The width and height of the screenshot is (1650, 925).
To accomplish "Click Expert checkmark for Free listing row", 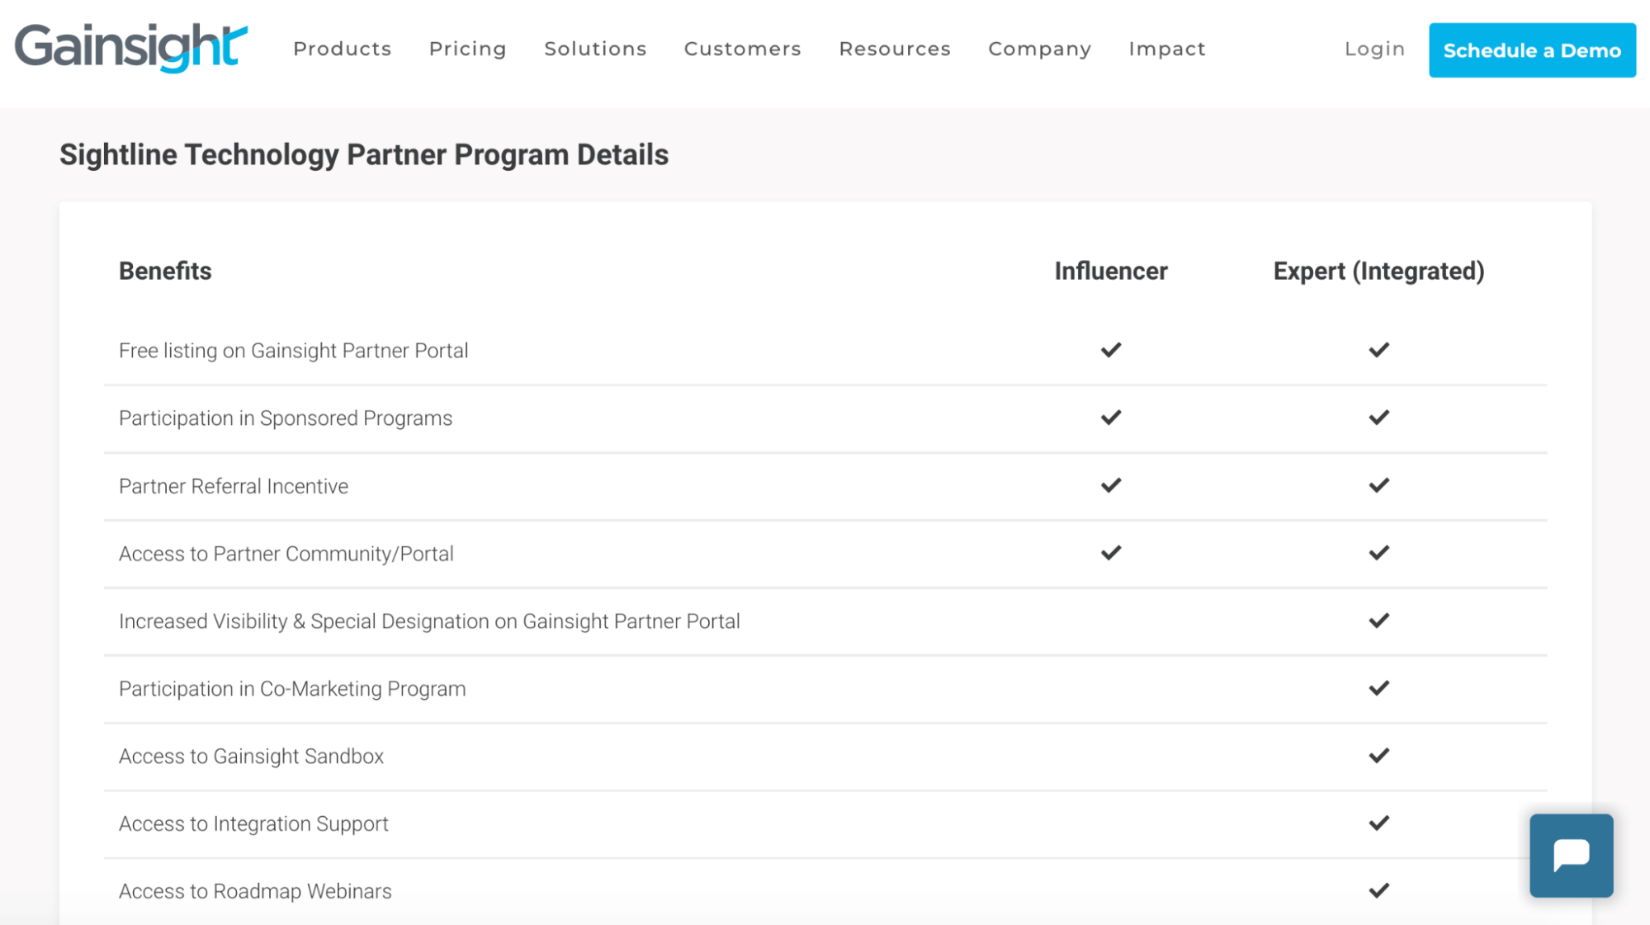I will click(x=1378, y=350).
